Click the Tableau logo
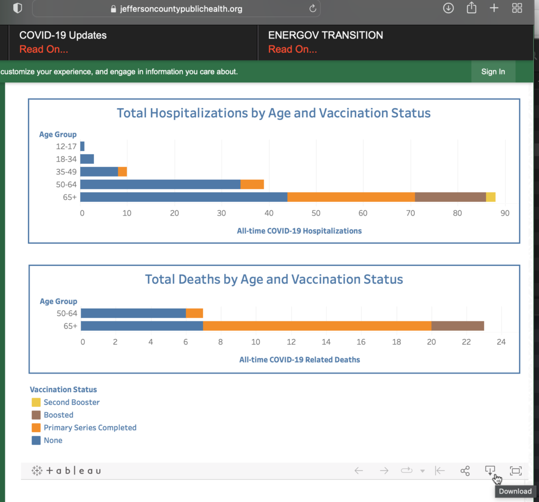 click(66, 471)
